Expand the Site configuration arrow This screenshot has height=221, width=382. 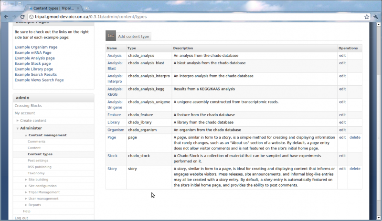[26, 186]
